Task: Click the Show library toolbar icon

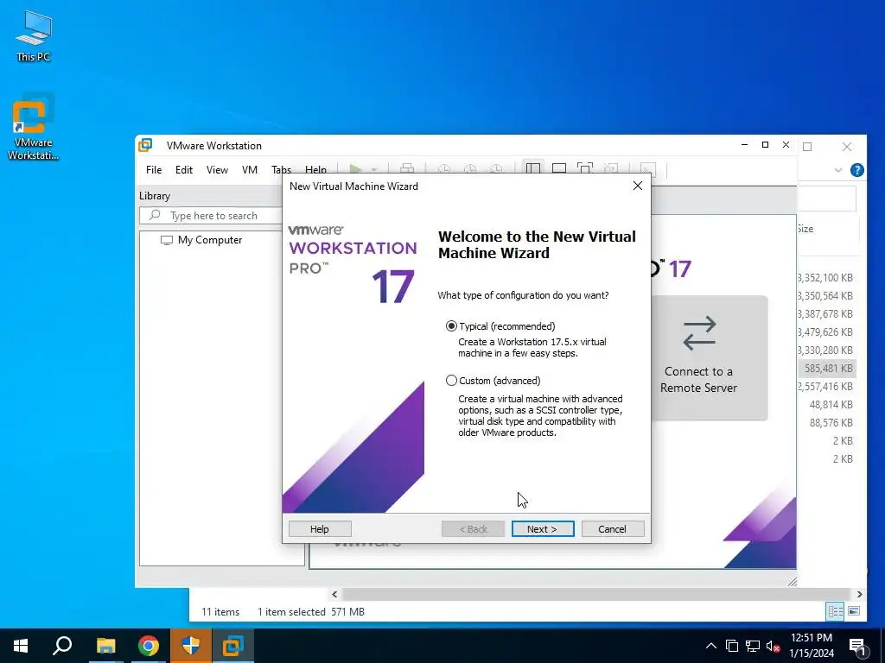Action: (x=532, y=168)
